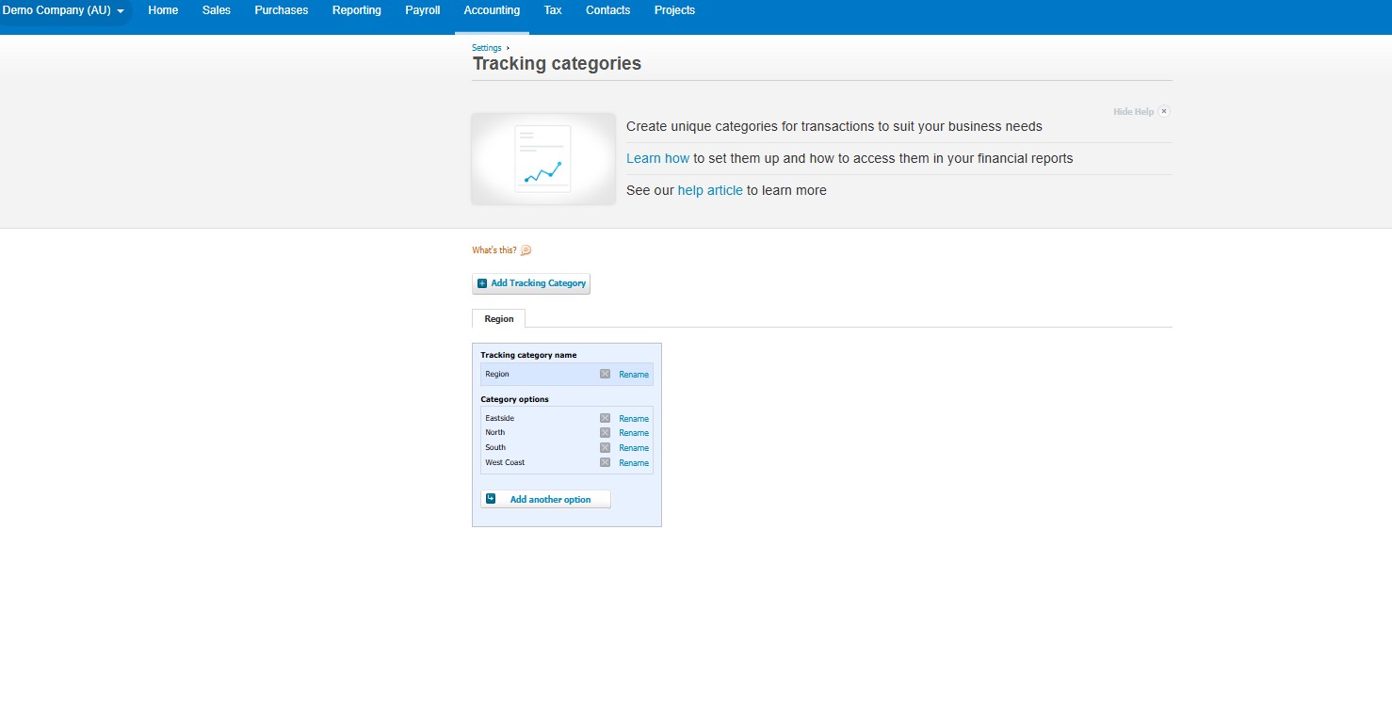Delete the South category option
Image resolution: width=1392 pixels, height=707 pixels.
coord(606,447)
